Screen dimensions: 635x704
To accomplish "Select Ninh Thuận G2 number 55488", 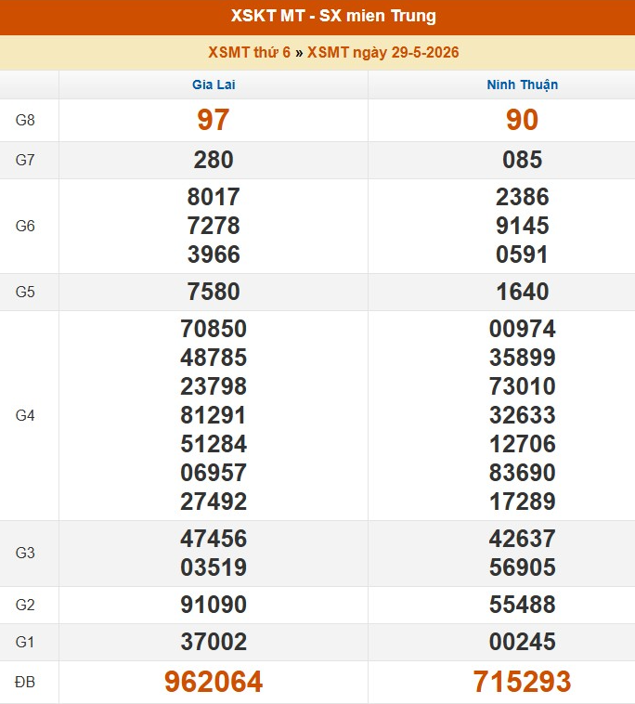I will [523, 605].
